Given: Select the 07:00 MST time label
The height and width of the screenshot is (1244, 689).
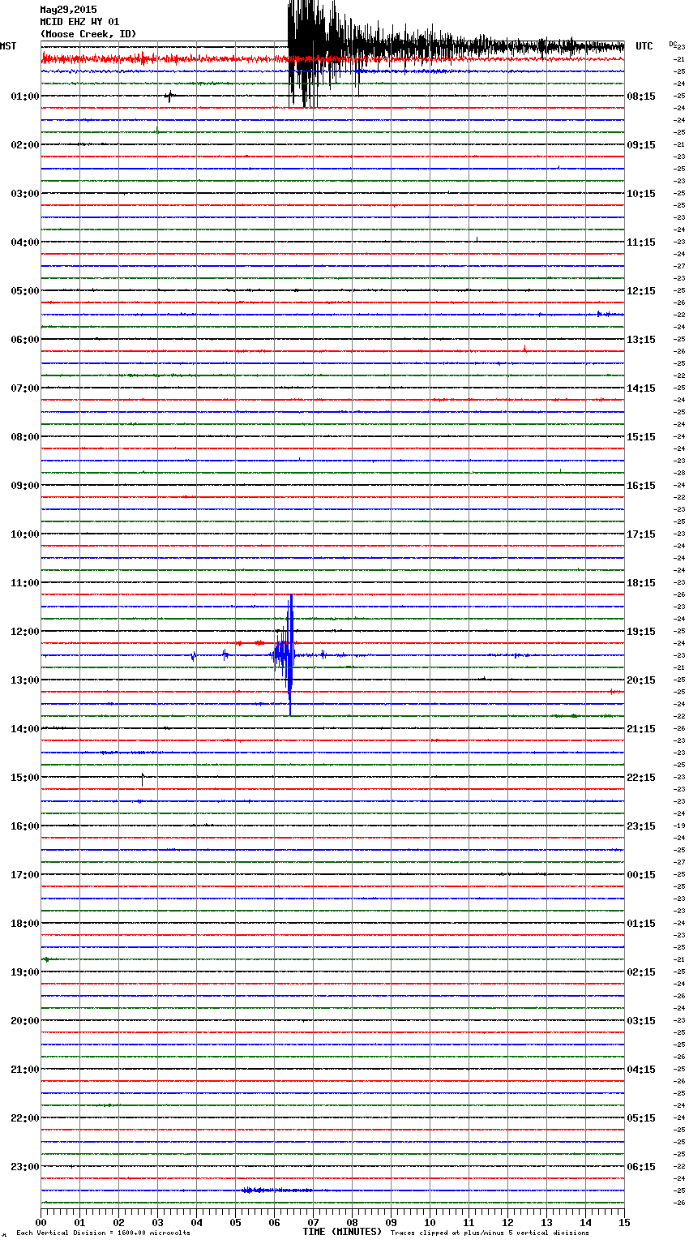Looking at the screenshot, I should pos(25,388).
